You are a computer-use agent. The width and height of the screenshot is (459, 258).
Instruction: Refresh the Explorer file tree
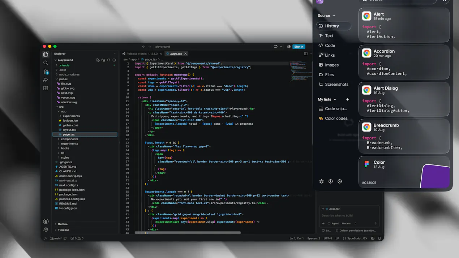[109, 60]
